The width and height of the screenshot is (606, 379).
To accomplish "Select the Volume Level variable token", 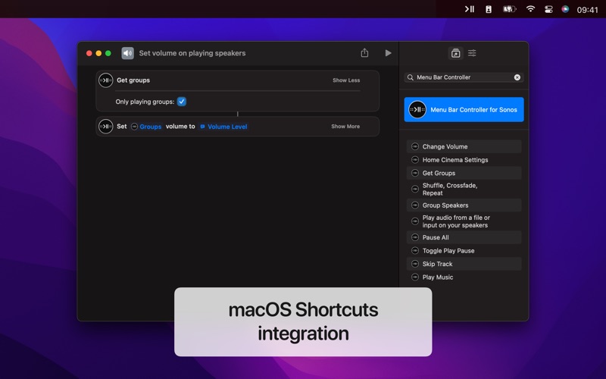I will pos(223,127).
